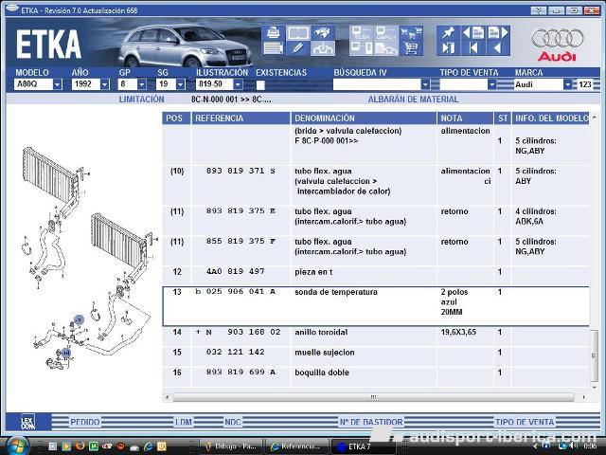Click the ELSA toolbar icon

pyautogui.click(x=362, y=32)
